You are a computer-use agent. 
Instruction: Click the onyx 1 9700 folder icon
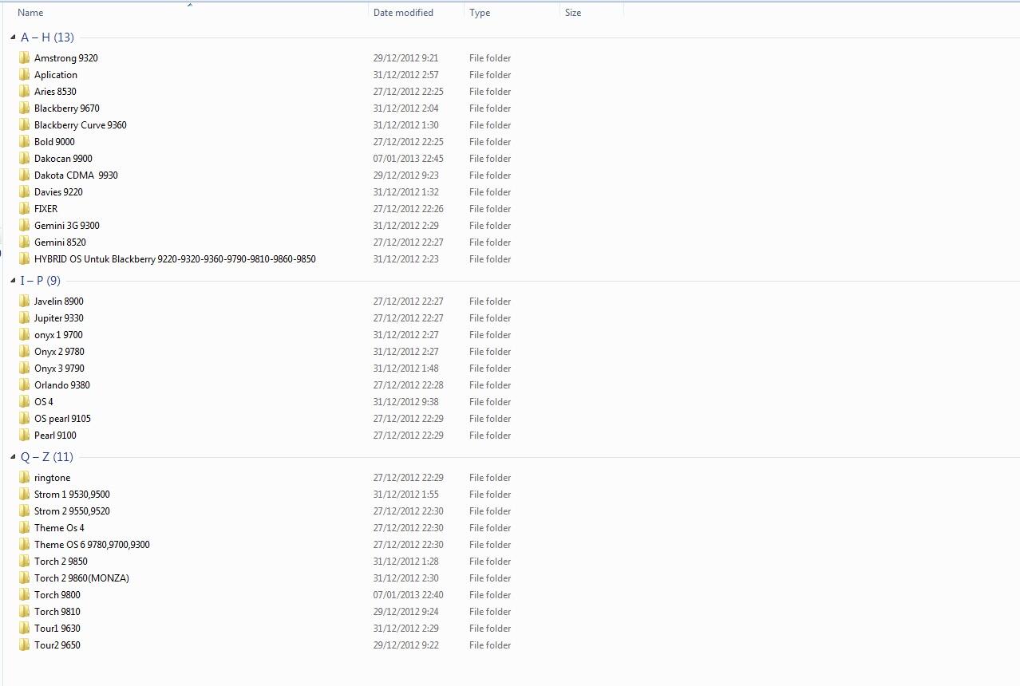pyautogui.click(x=24, y=335)
